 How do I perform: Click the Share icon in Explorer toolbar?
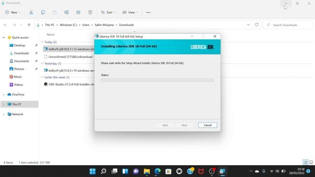(78, 12)
